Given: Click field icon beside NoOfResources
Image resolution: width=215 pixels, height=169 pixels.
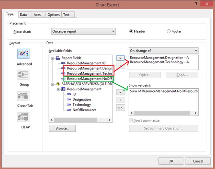Looking at the screenshot, I should pyautogui.click(x=69, y=110).
